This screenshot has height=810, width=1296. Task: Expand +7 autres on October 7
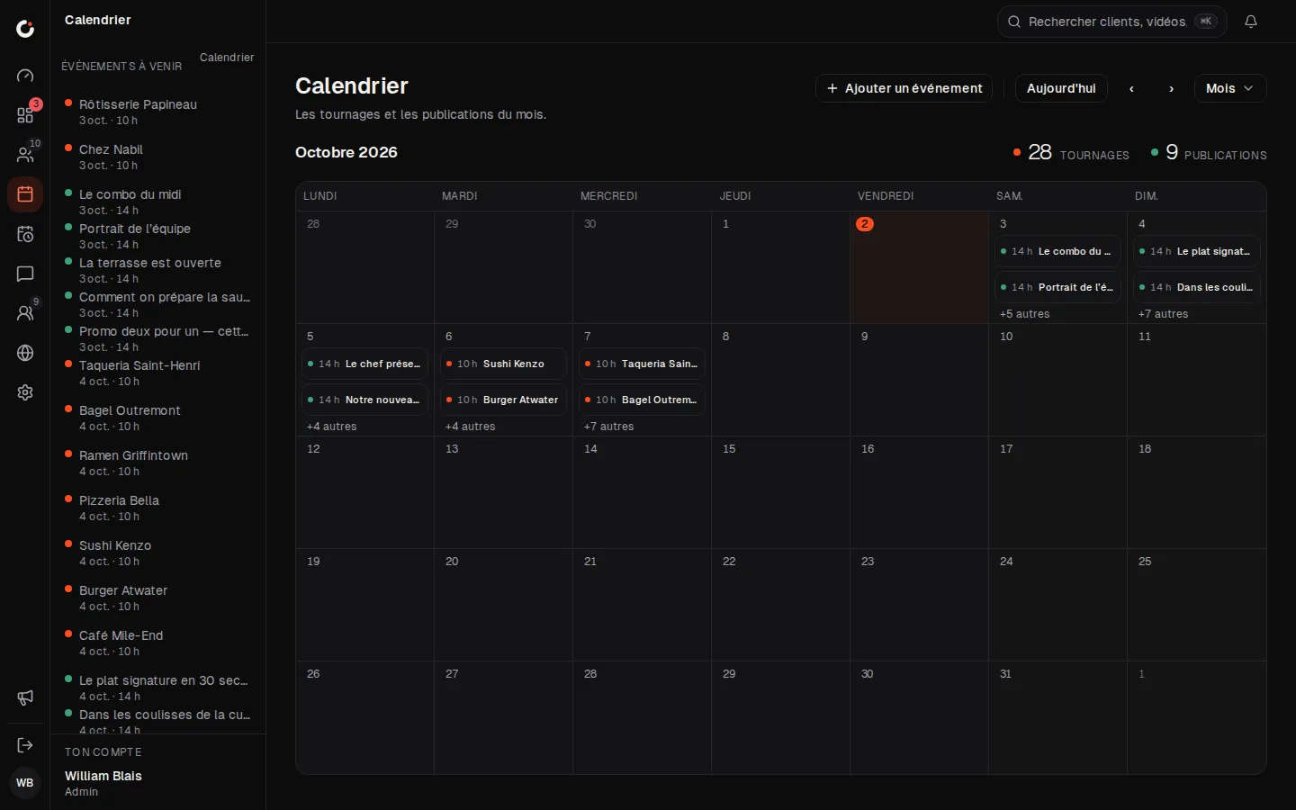point(608,427)
